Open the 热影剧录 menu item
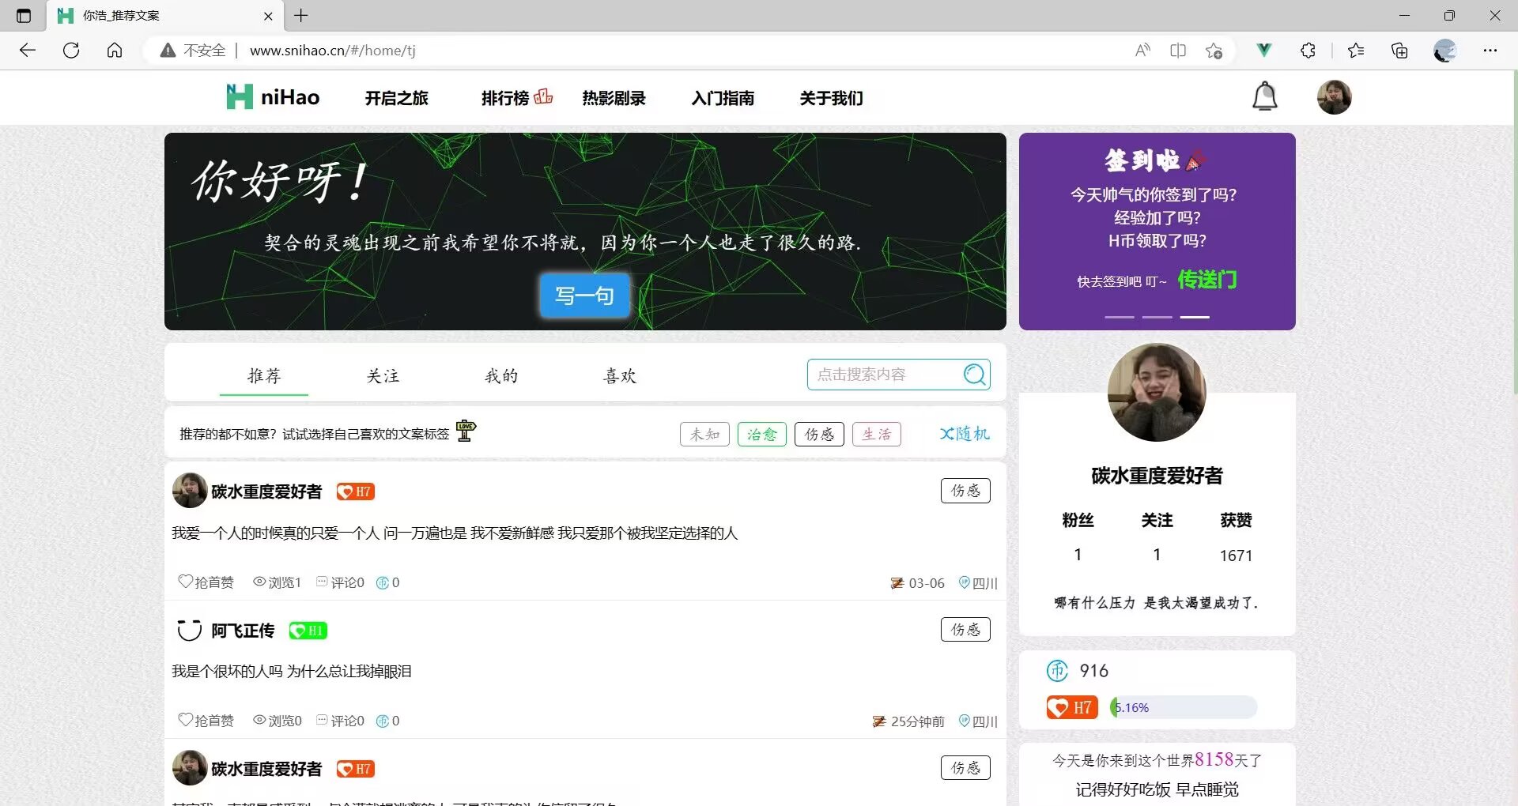1518x806 pixels. coord(614,98)
